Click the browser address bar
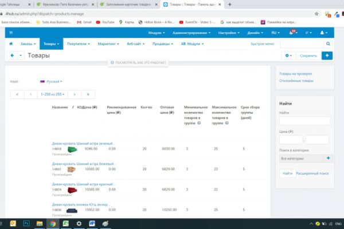 [154, 14]
